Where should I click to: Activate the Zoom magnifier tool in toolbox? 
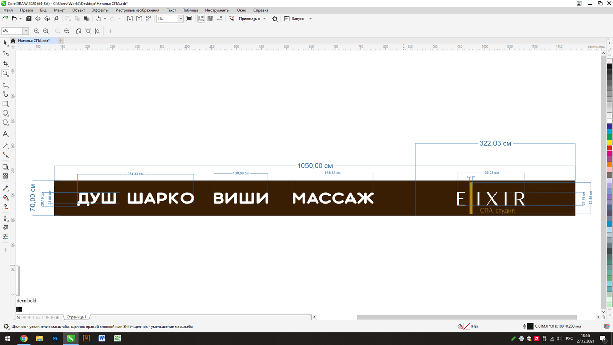tap(5, 74)
